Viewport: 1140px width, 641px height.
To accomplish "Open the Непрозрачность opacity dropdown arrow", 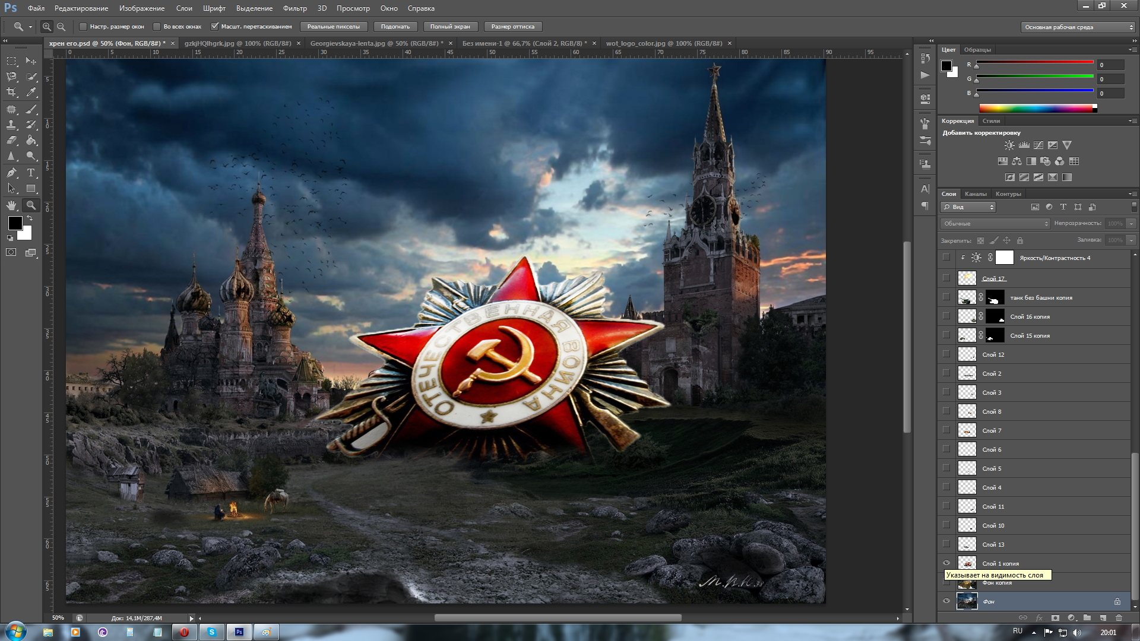I will 1131,224.
